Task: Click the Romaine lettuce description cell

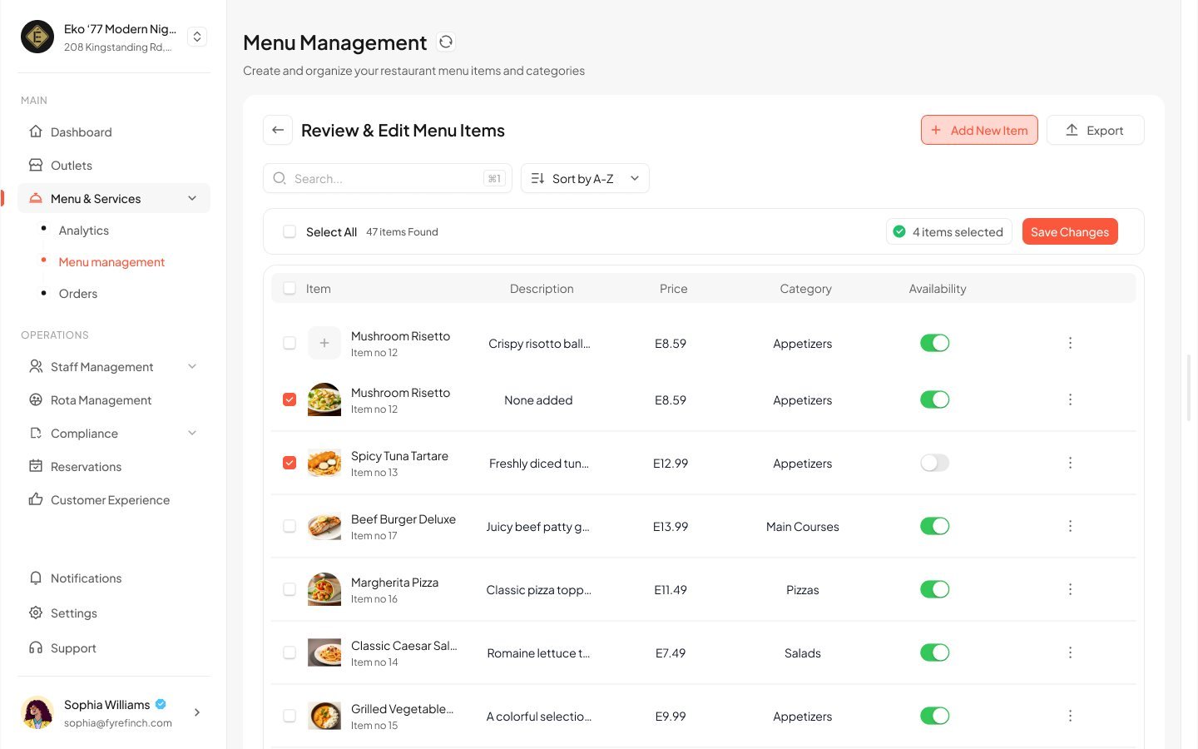Action: click(x=538, y=652)
